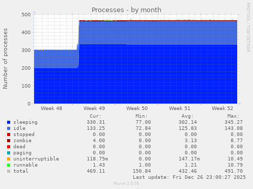The height and width of the screenshot is (189, 253).
Task: Click the runnable current value 1.43
Action: tap(99, 165)
